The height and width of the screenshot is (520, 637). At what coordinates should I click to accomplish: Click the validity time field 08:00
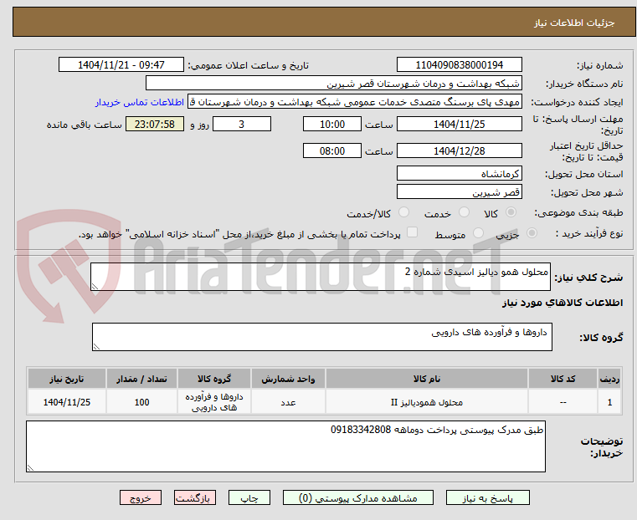point(332,150)
